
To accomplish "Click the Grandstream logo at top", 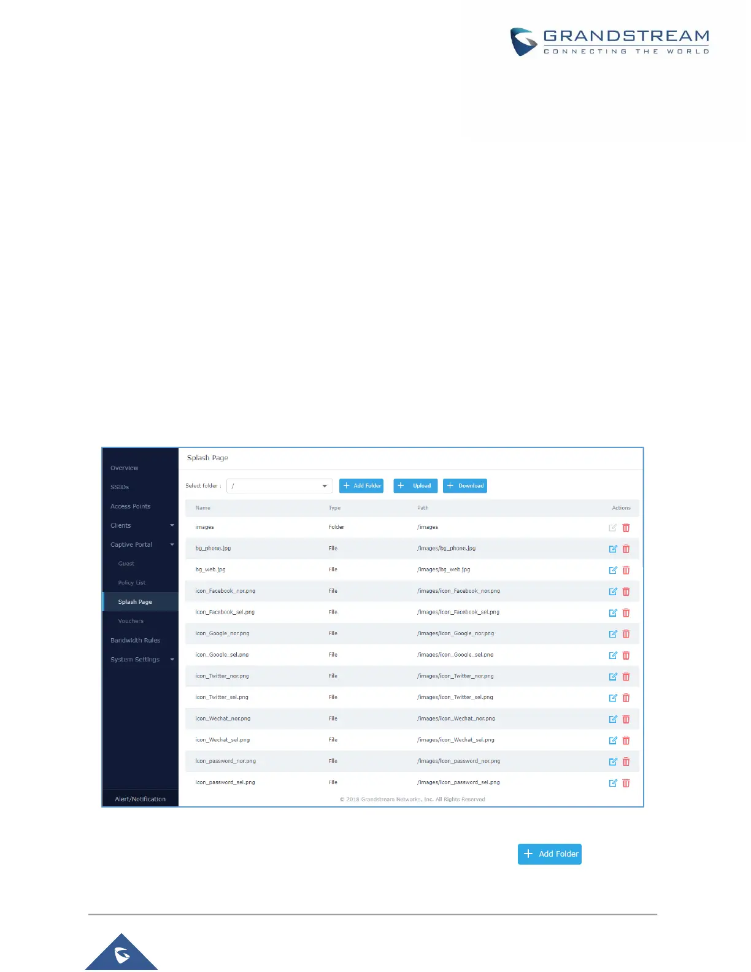I will (610, 42).
